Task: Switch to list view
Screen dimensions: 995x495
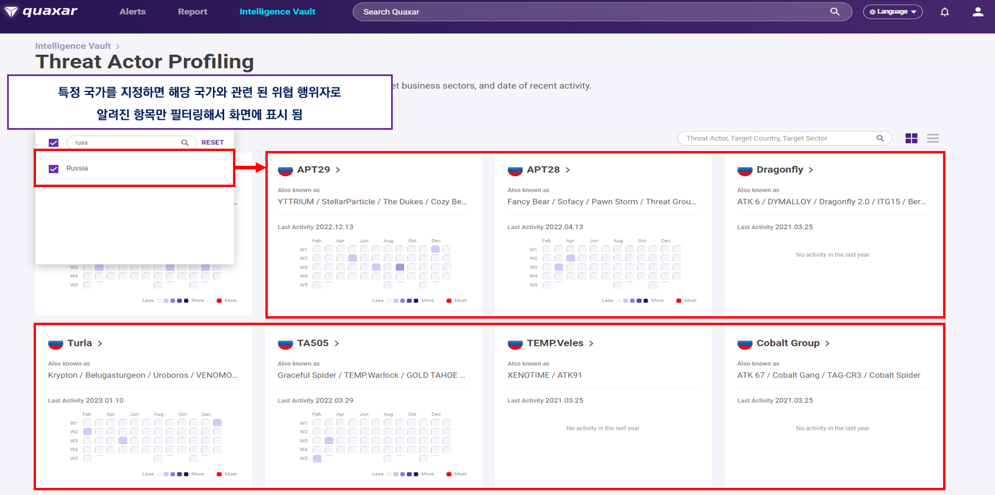Action: pyautogui.click(x=933, y=138)
